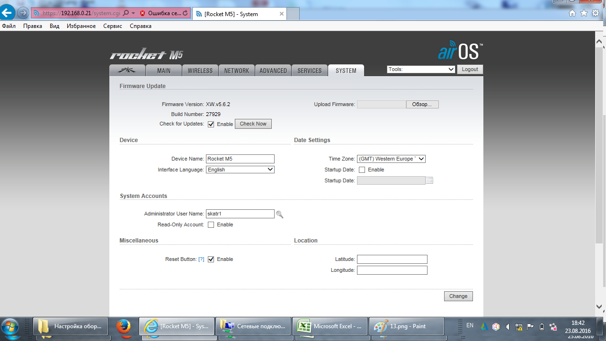Click the browser forward arrow

23,13
